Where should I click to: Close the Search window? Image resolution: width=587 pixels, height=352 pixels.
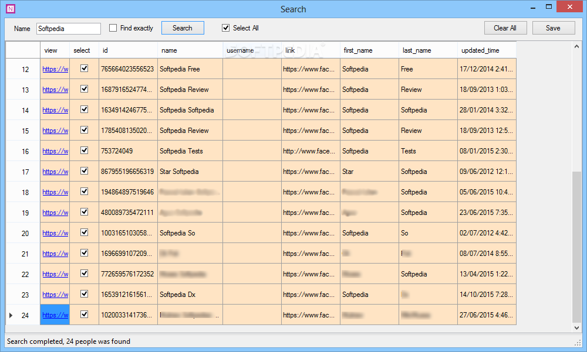tap(569, 6)
